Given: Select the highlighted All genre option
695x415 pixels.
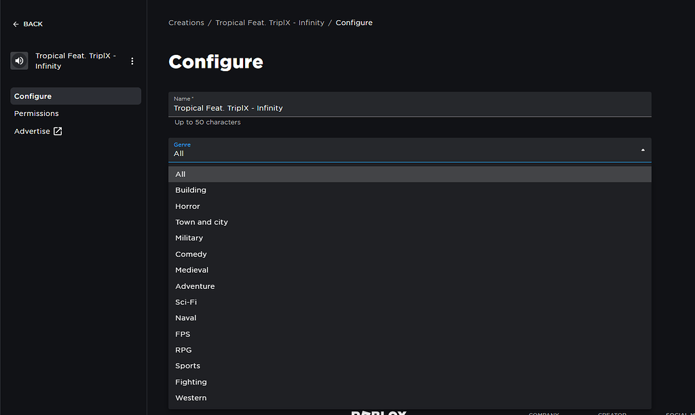Looking at the screenshot, I should click(x=180, y=174).
